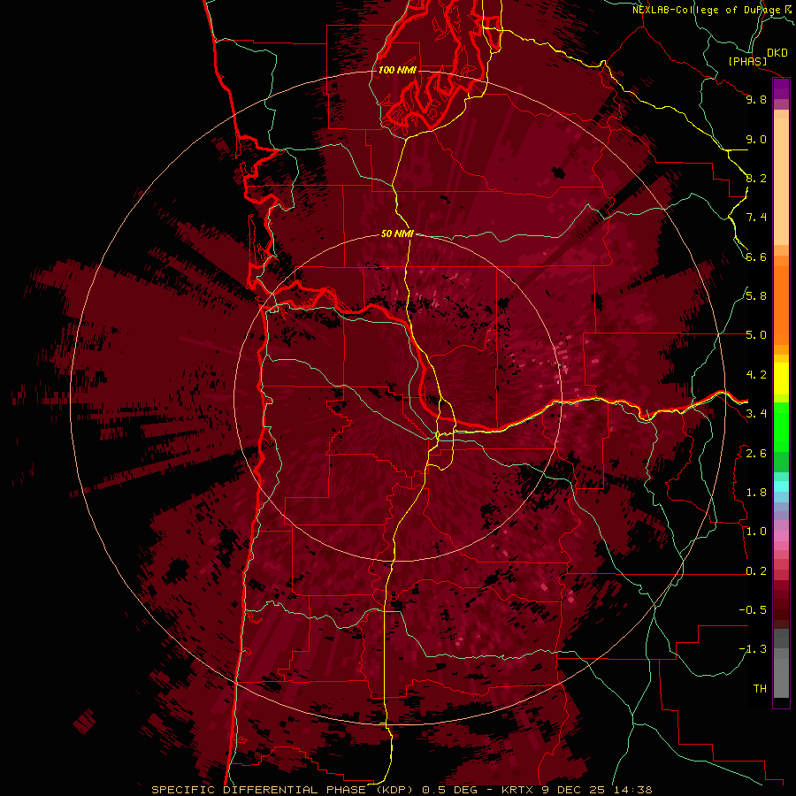Viewport: 796px width, 796px height.
Task: Select the 1.8 scale value
Action: pyautogui.click(x=756, y=493)
